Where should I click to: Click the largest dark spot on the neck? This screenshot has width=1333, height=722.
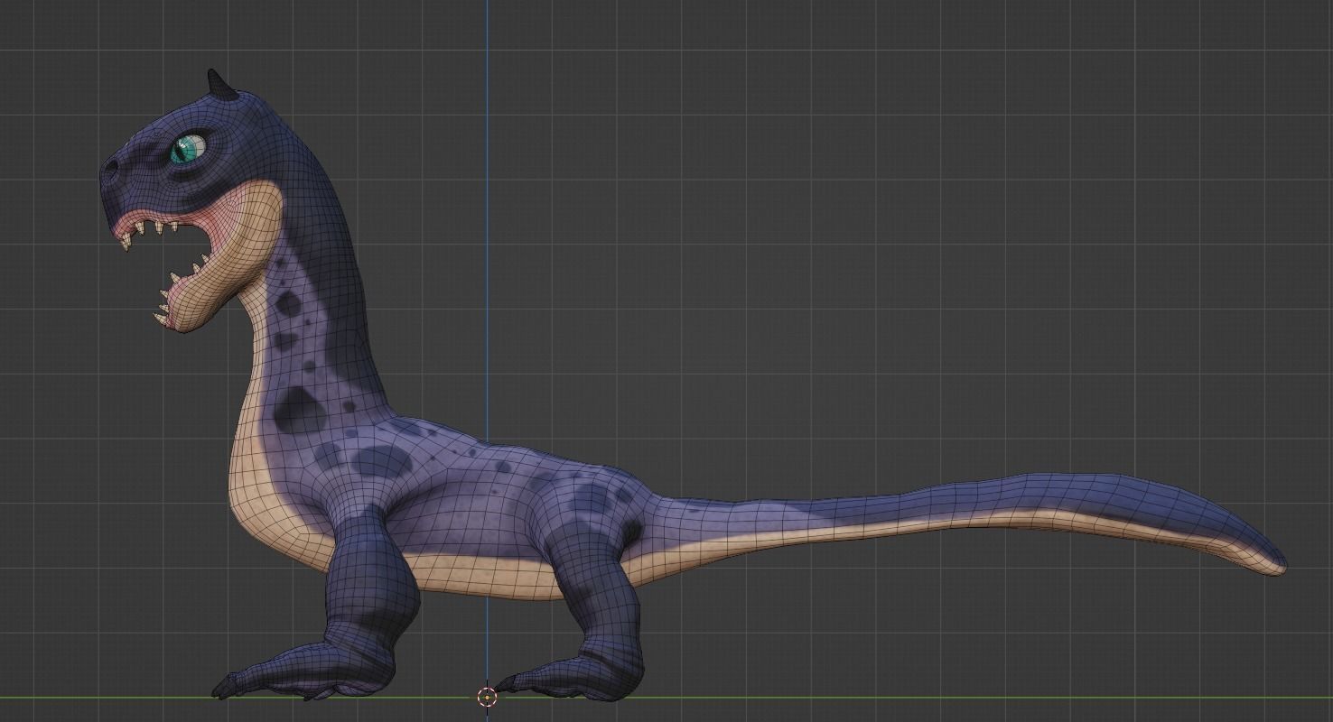(x=299, y=410)
